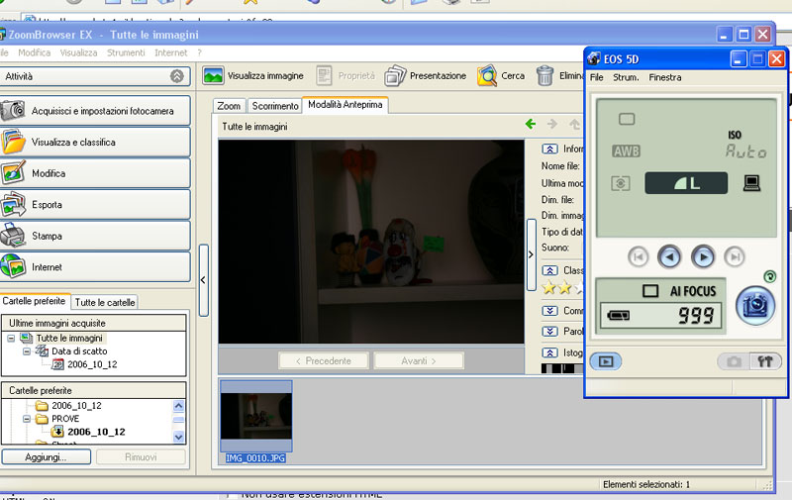This screenshot has height=500, width=792.
Task: Click left arrow round button in EOS 5D
Action: click(x=669, y=257)
